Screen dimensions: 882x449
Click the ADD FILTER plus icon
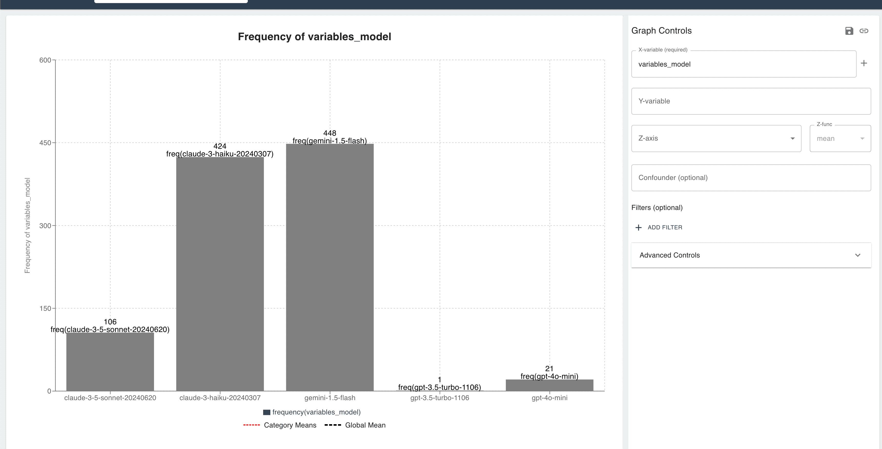tap(638, 227)
